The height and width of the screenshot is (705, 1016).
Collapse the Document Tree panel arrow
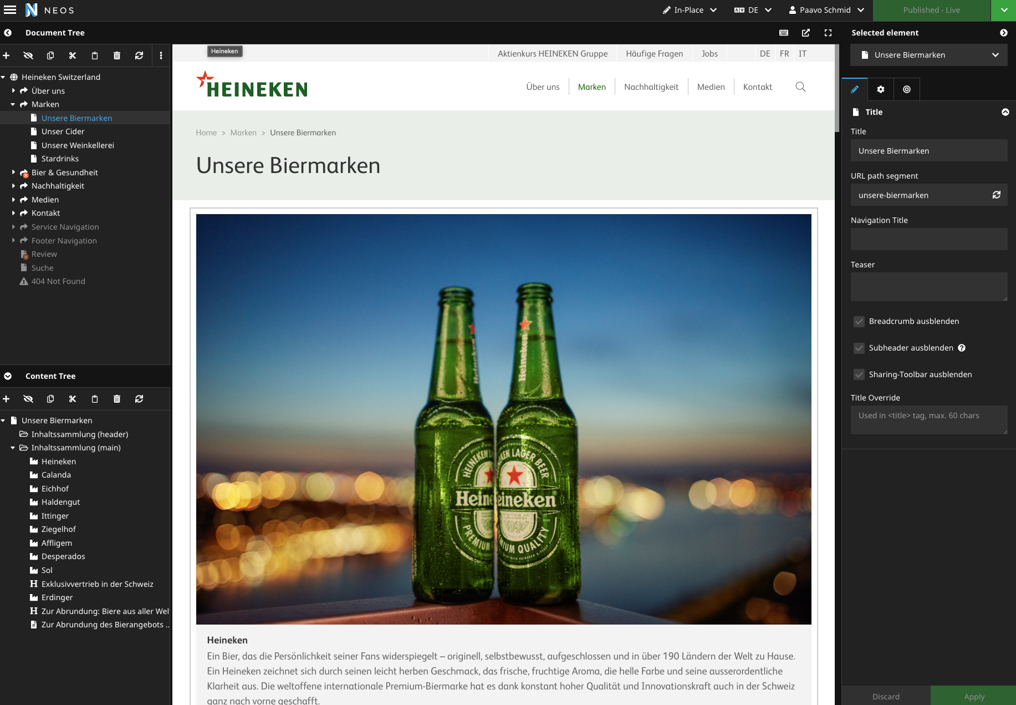pos(8,33)
